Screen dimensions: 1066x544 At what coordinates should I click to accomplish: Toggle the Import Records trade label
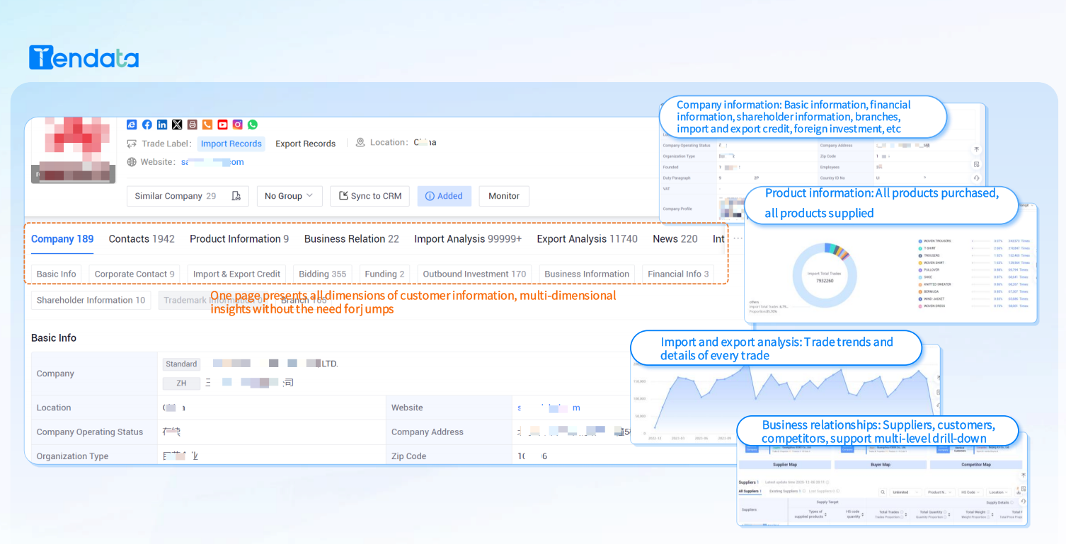[231, 144]
